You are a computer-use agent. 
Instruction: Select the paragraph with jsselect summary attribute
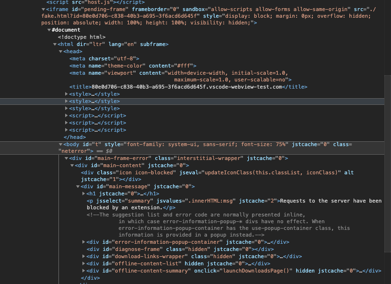(x=144, y=200)
